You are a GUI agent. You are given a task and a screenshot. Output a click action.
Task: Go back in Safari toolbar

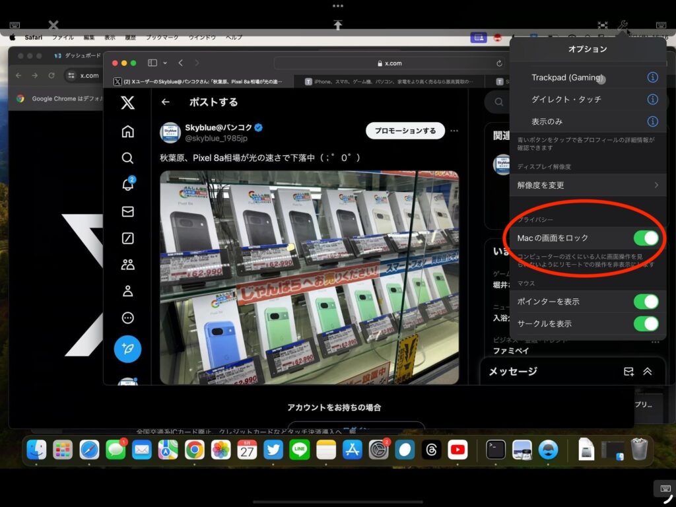pyautogui.click(x=181, y=63)
